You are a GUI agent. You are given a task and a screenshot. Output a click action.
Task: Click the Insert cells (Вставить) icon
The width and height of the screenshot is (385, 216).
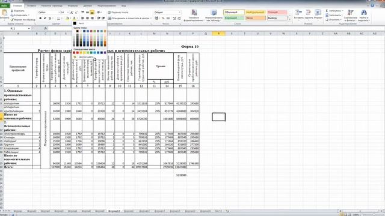(x=298, y=13)
